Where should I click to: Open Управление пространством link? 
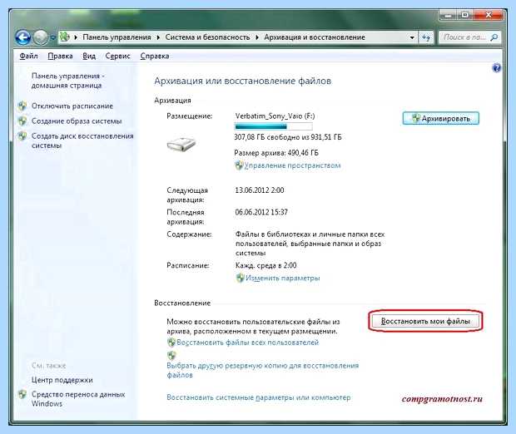click(292, 165)
